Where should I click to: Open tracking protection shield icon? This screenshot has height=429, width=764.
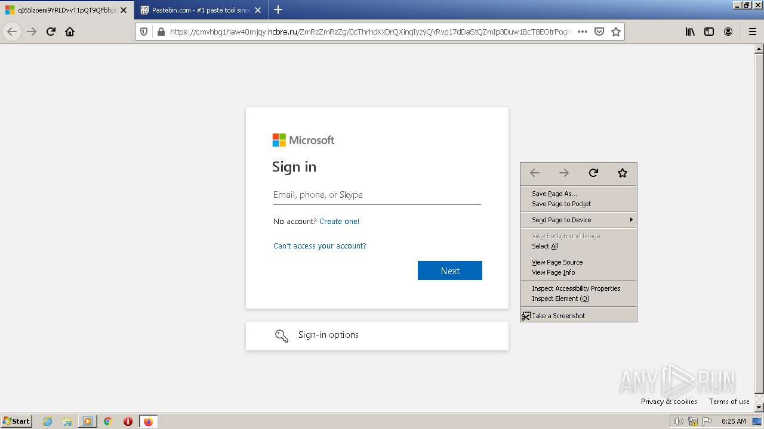[x=144, y=32]
